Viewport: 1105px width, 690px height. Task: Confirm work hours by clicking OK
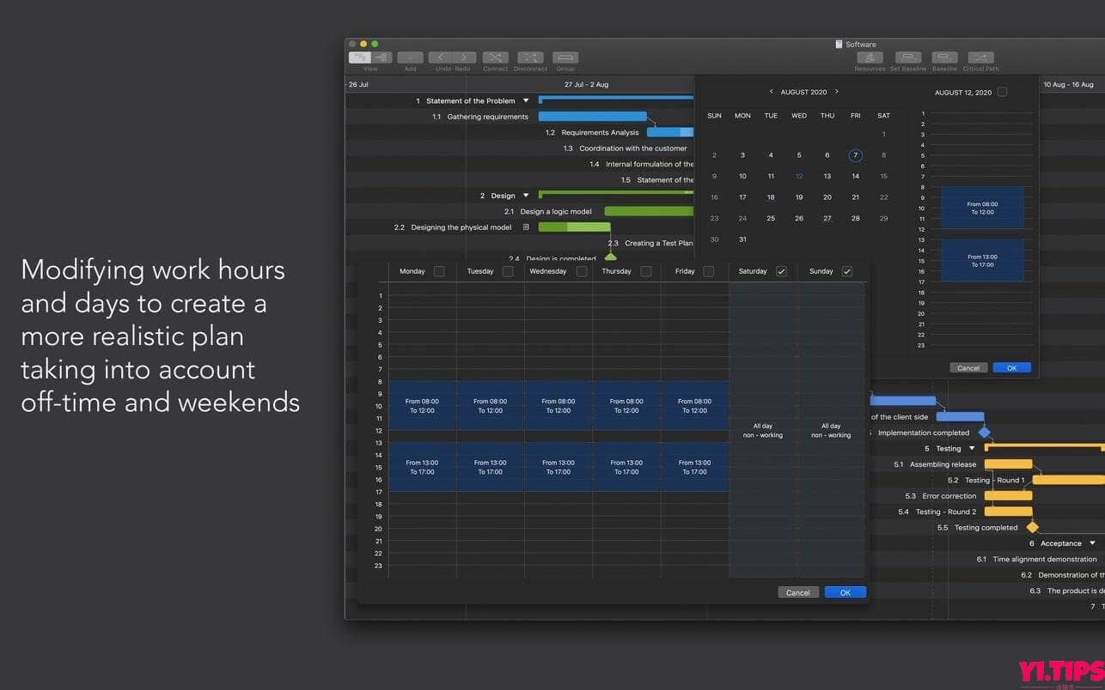pyautogui.click(x=845, y=592)
